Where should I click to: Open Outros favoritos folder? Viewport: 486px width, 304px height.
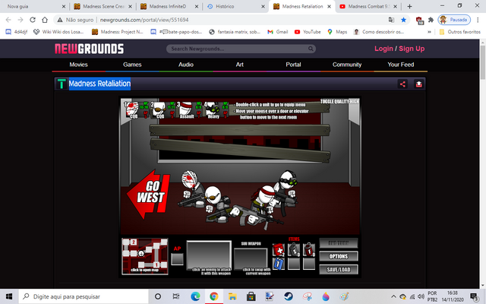(x=459, y=32)
